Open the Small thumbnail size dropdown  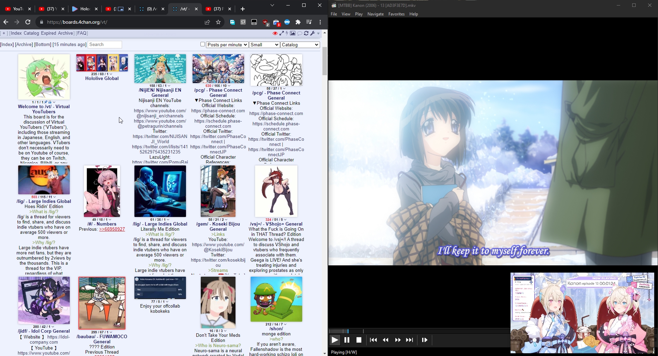(x=264, y=45)
